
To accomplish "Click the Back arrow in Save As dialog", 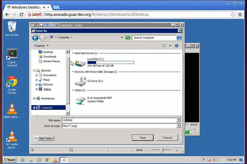I will [x=35, y=38].
